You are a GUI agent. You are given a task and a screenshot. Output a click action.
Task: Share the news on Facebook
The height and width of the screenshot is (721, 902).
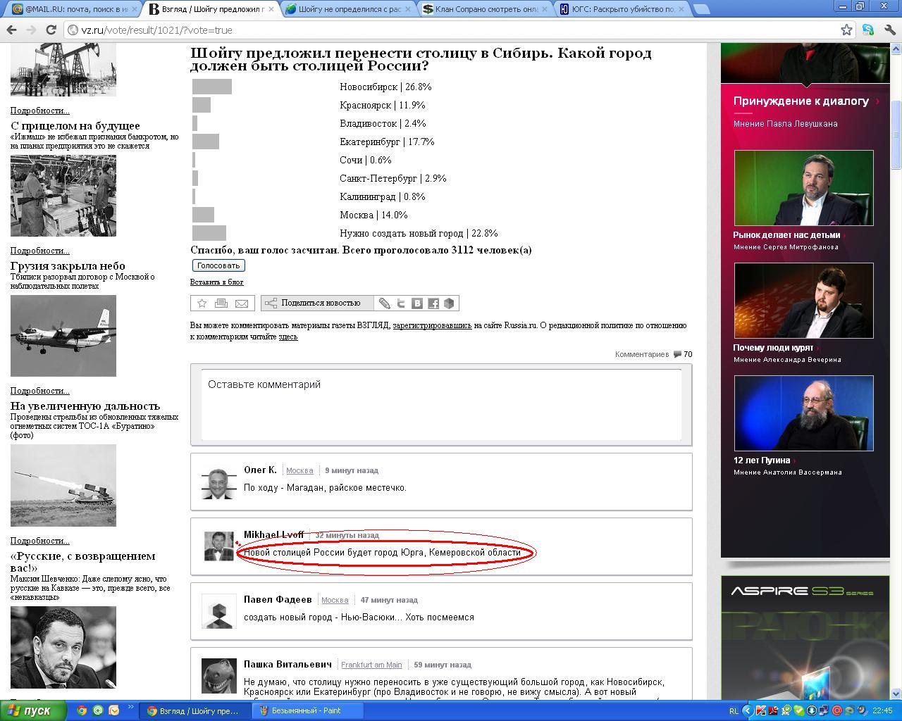pyautogui.click(x=433, y=303)
